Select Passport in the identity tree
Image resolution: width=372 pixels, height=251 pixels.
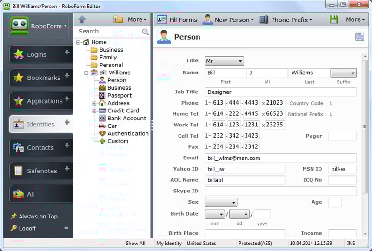point(120,95)
